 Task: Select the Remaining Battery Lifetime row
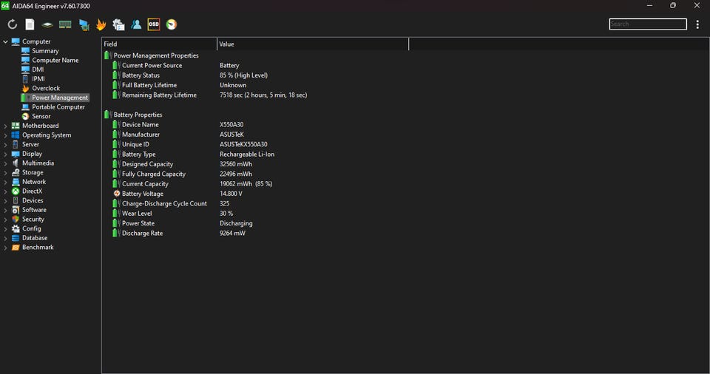[x=209, y=95]
